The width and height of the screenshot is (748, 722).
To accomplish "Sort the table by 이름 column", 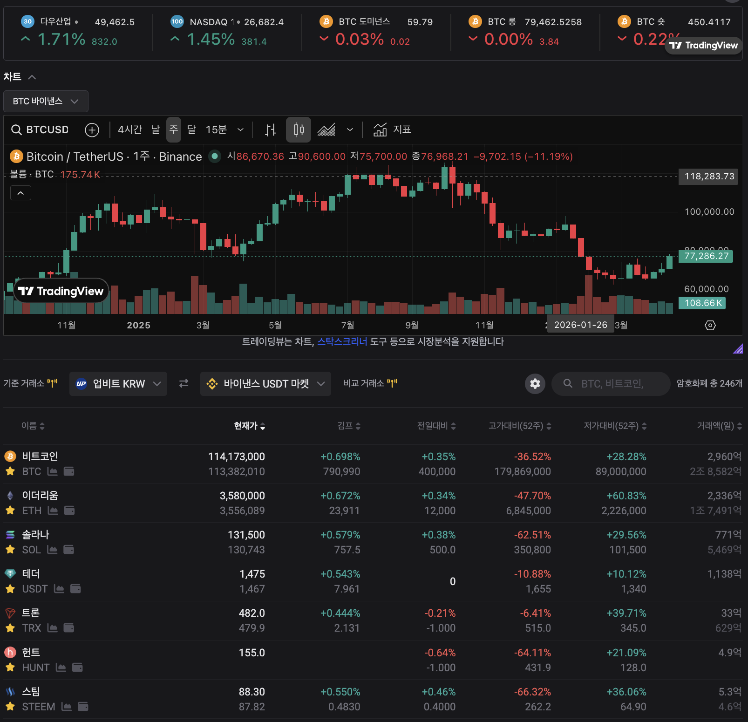I will [x=33, y=426].
